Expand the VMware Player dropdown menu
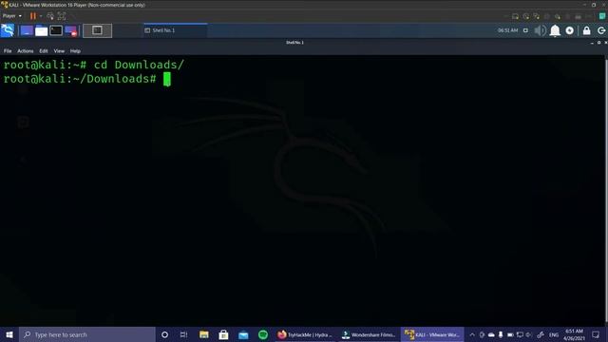 [x=12, y=16]
